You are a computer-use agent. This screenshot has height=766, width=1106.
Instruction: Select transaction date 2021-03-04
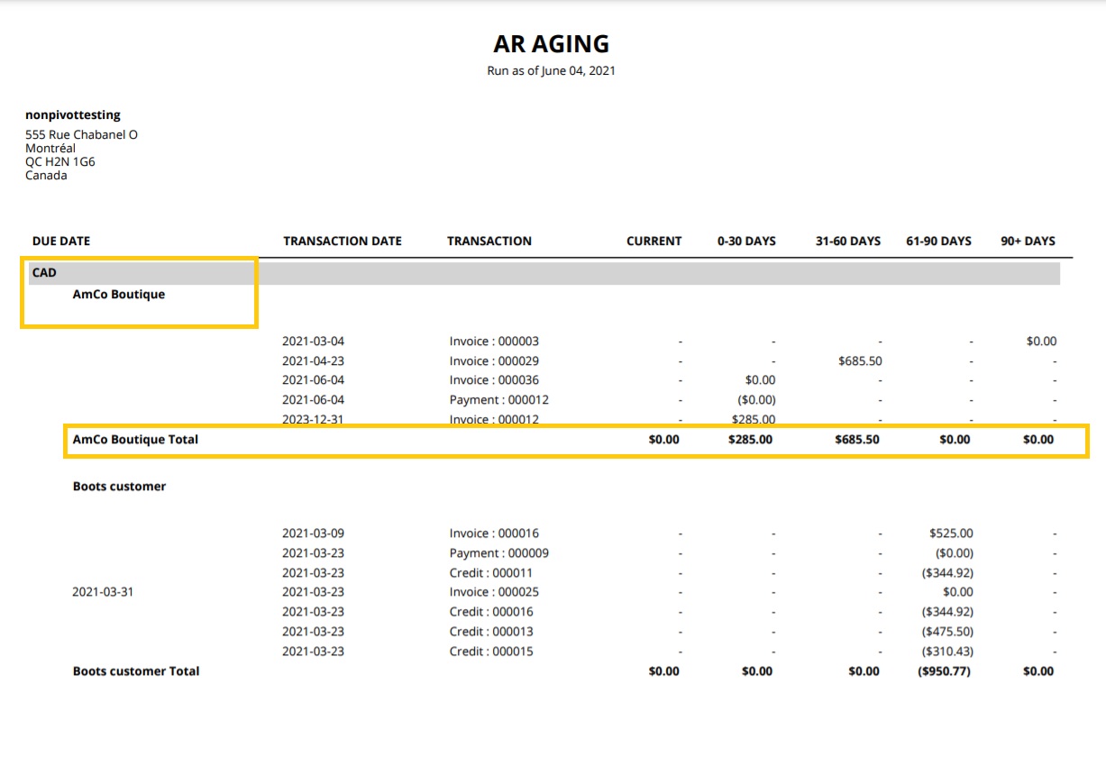(314, 341)
